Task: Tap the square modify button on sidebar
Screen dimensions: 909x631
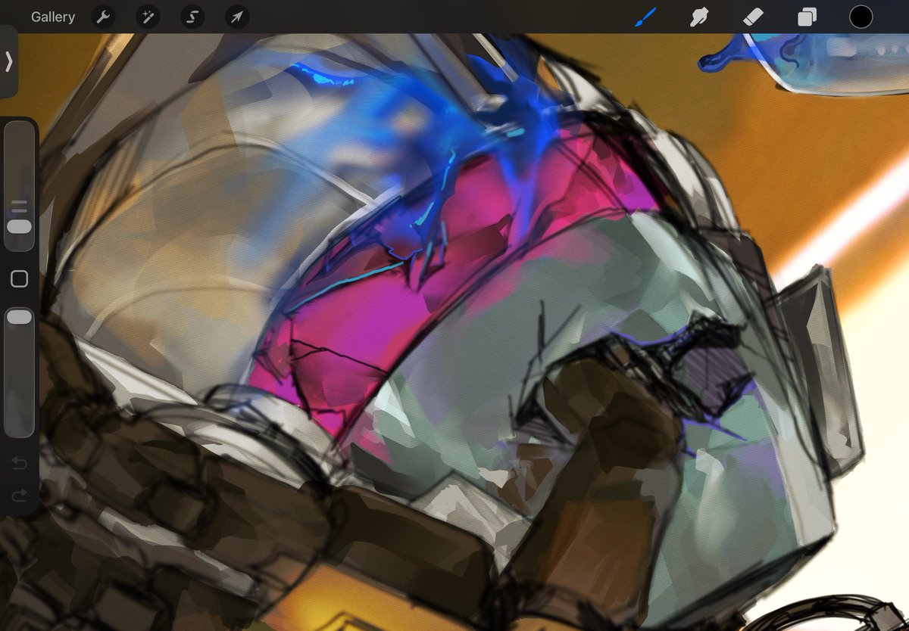Action: [20, 279]
